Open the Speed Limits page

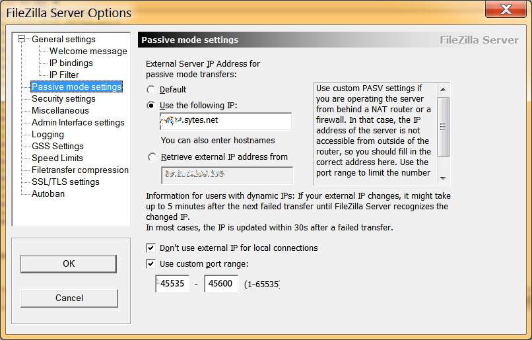tap(57, 158)
